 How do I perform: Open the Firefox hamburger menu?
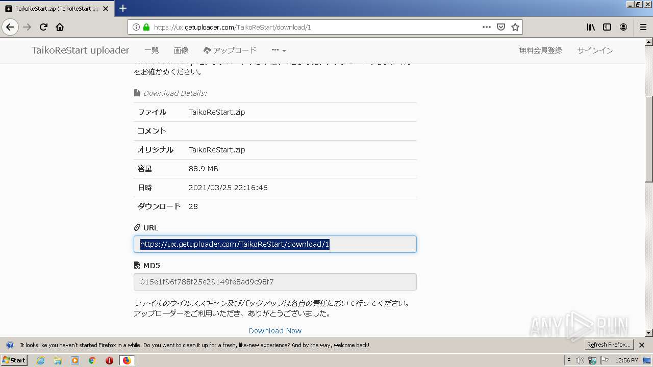click(643, 27)
